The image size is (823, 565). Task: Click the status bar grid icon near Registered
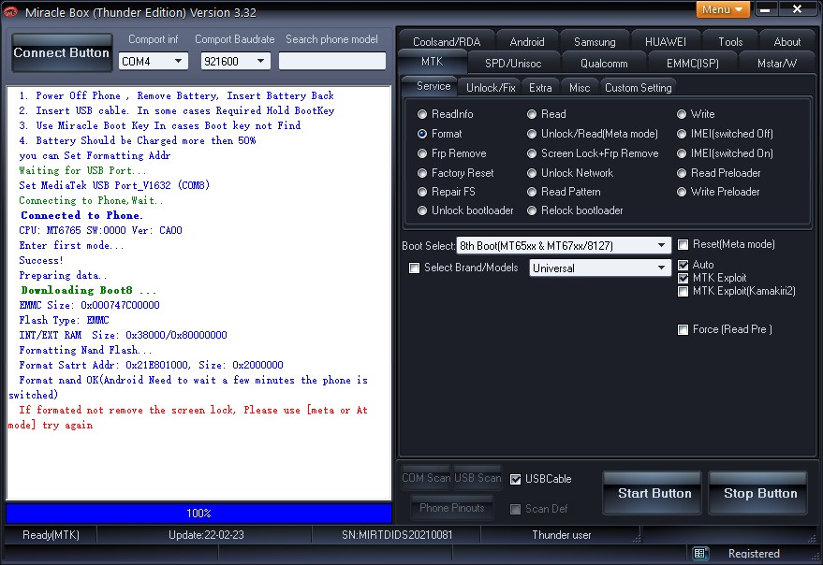pos(699,553)
